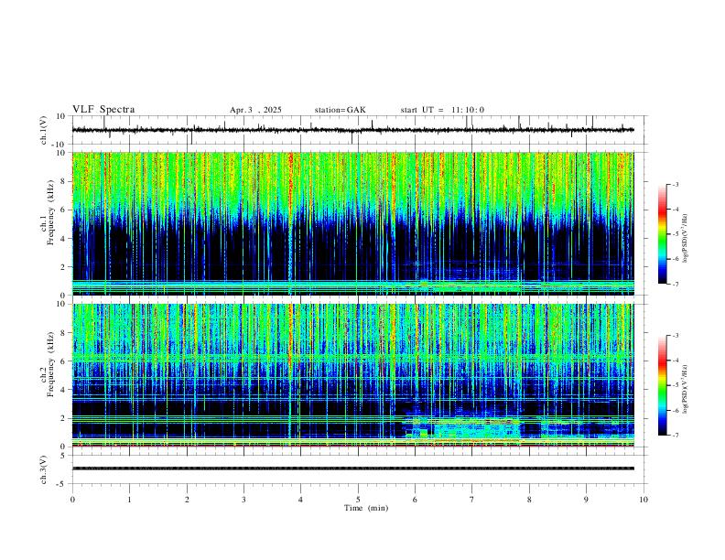The image size is (725, 560).
Task: Click time tick label "9" on the time axis
Action: coord(586,500)
